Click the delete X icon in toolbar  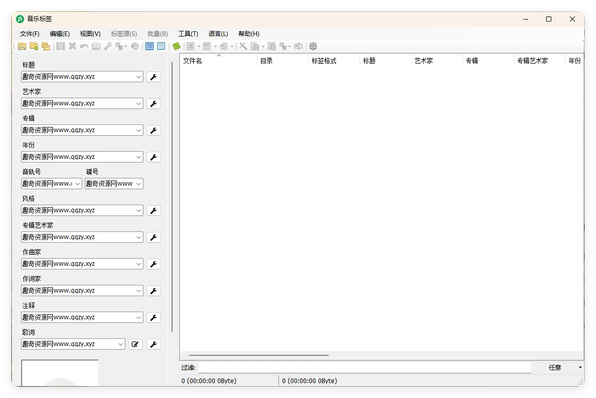tap(72, 46)
